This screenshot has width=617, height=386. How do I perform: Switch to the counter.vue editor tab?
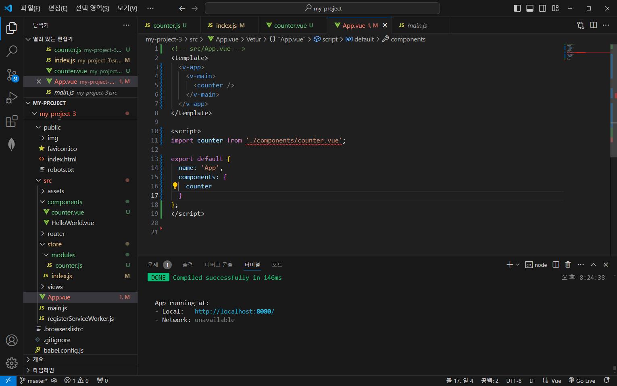click(289, 25)
